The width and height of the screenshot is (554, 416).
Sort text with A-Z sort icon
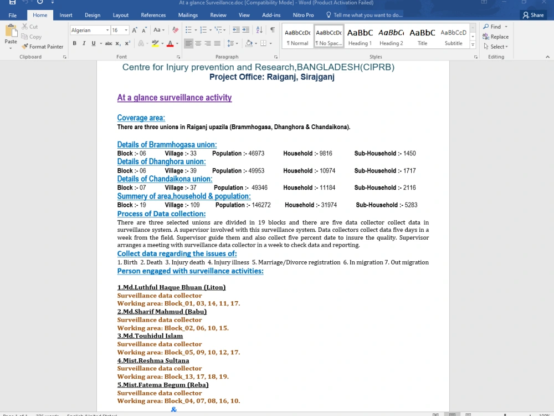tap(259, 30)
